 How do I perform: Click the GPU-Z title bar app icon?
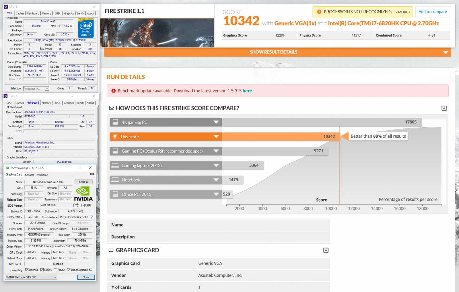[x=7, y=168]
